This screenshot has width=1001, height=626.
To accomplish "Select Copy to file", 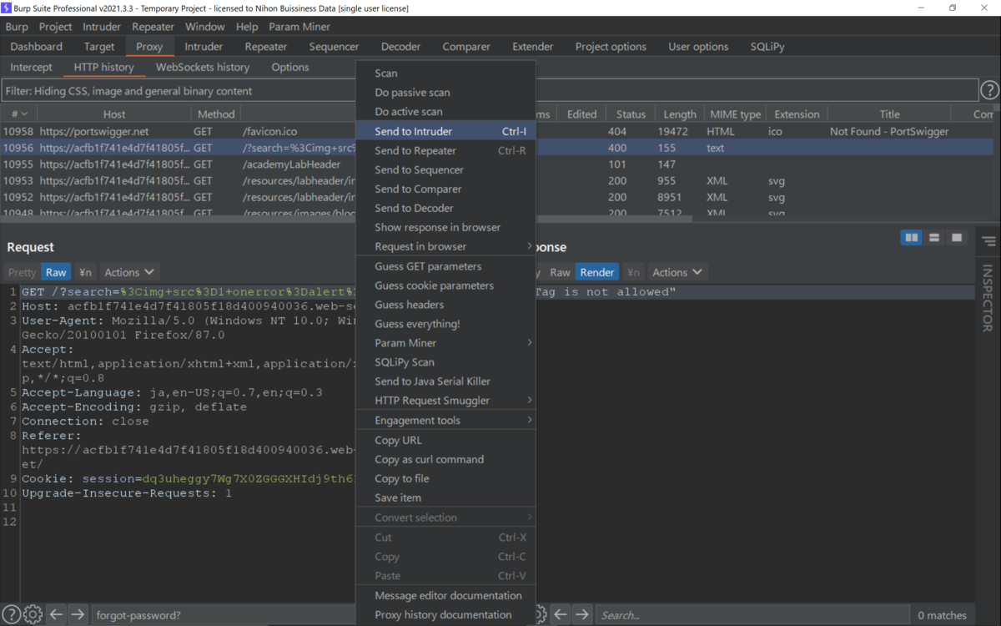I will point(445,478).
